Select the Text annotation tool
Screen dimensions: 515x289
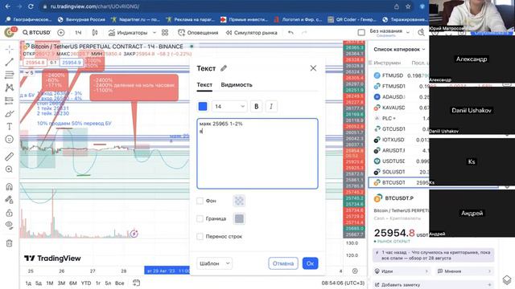pos(9,127)
